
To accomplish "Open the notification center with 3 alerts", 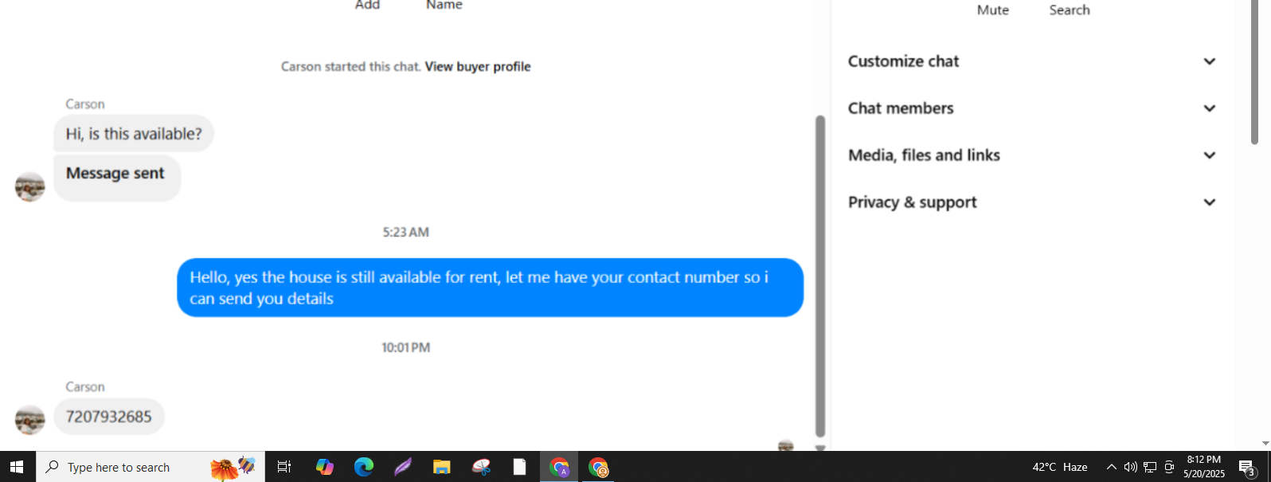I will point(1247,468).
